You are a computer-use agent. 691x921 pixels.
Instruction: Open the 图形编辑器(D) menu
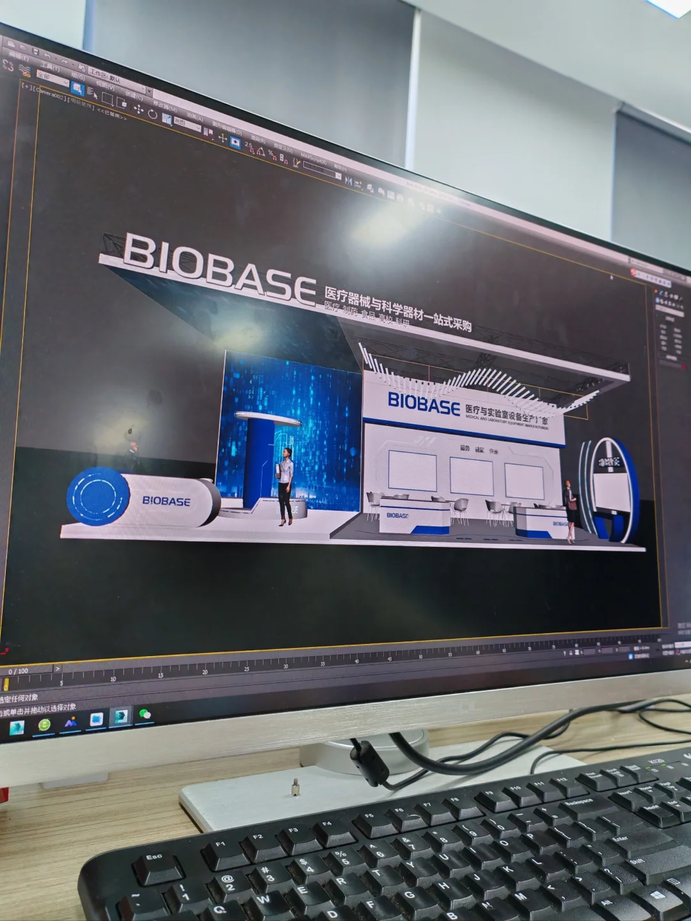pyautogui.click(x=227, y=129)
